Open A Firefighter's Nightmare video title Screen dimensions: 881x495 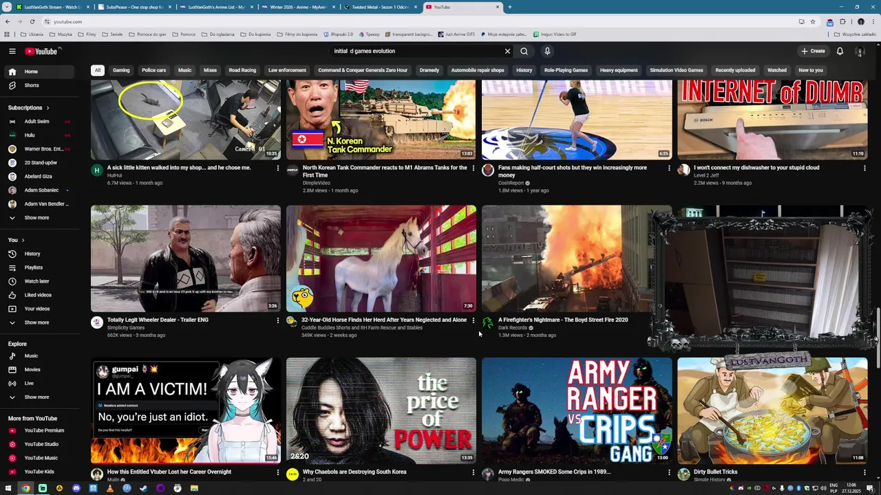tap(563, 320)
